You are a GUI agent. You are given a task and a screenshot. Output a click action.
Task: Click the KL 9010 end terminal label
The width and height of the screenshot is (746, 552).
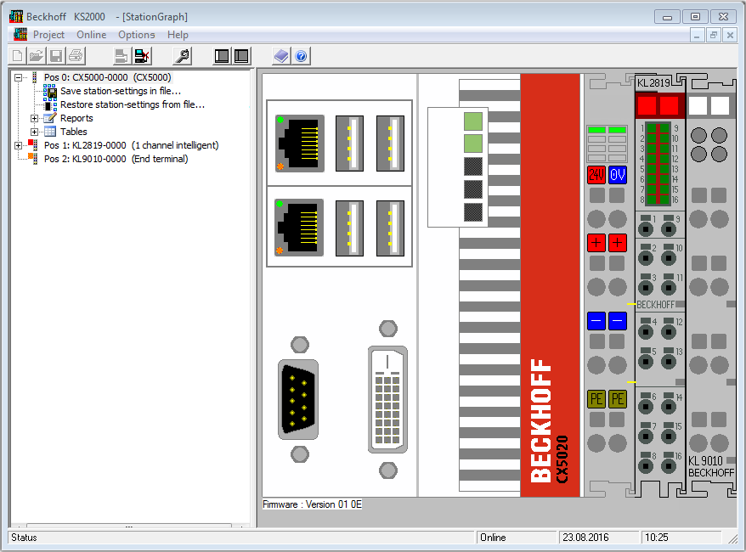(x=705, y=461)
